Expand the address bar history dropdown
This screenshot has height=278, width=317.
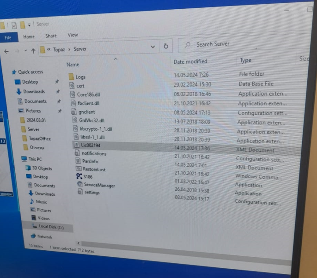click(153, 47)
